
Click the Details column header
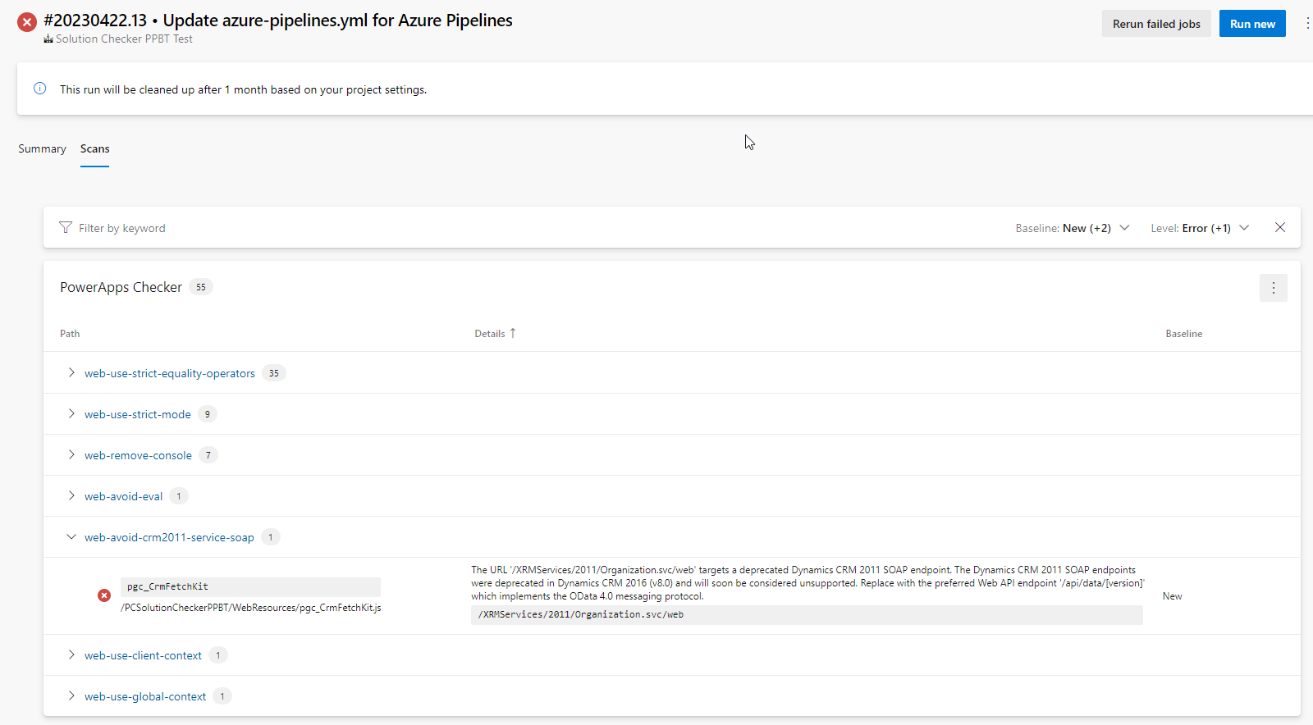490,334
